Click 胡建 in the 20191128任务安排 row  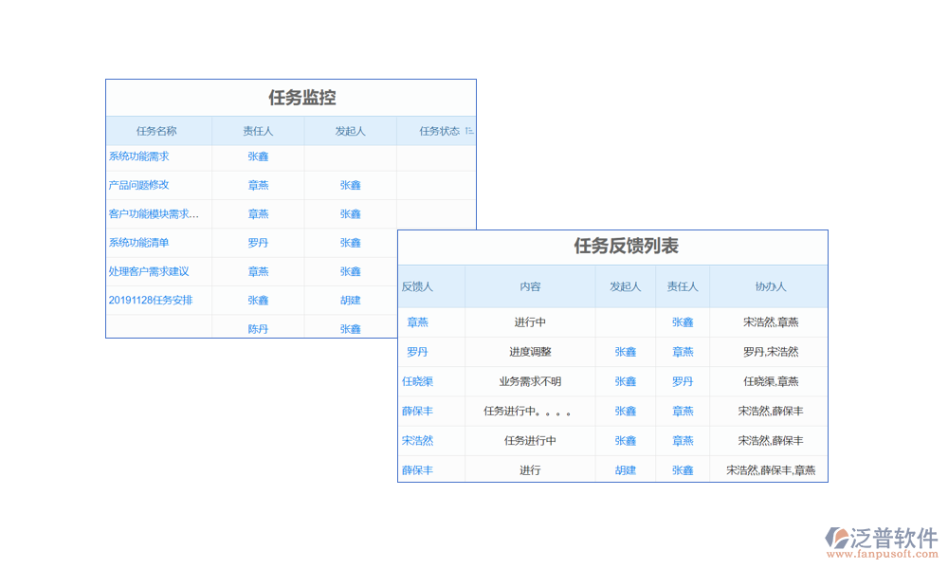pos(350,300)
